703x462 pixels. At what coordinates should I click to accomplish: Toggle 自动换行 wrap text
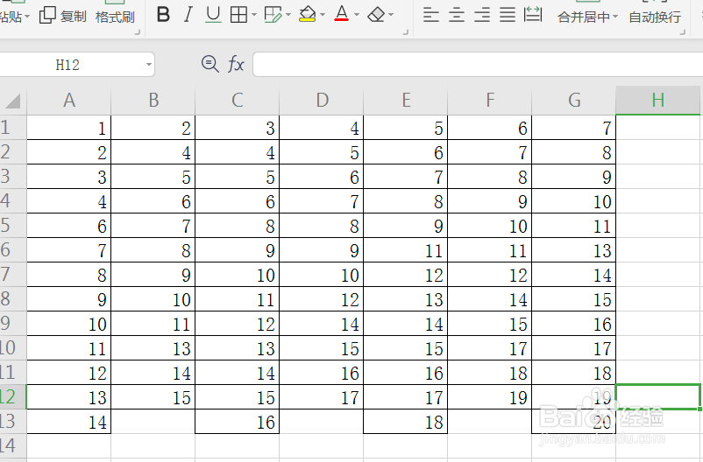tap(655, 17)
